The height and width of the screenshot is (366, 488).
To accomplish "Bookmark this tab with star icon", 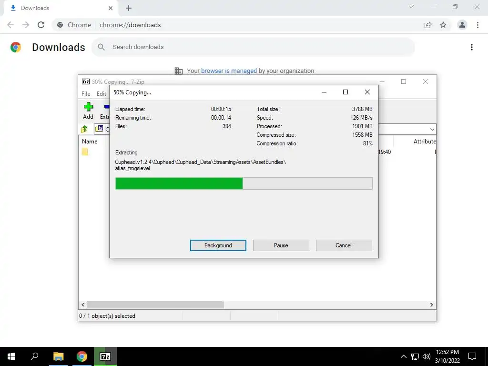I will pyautogui.click(x=443, y=25).
